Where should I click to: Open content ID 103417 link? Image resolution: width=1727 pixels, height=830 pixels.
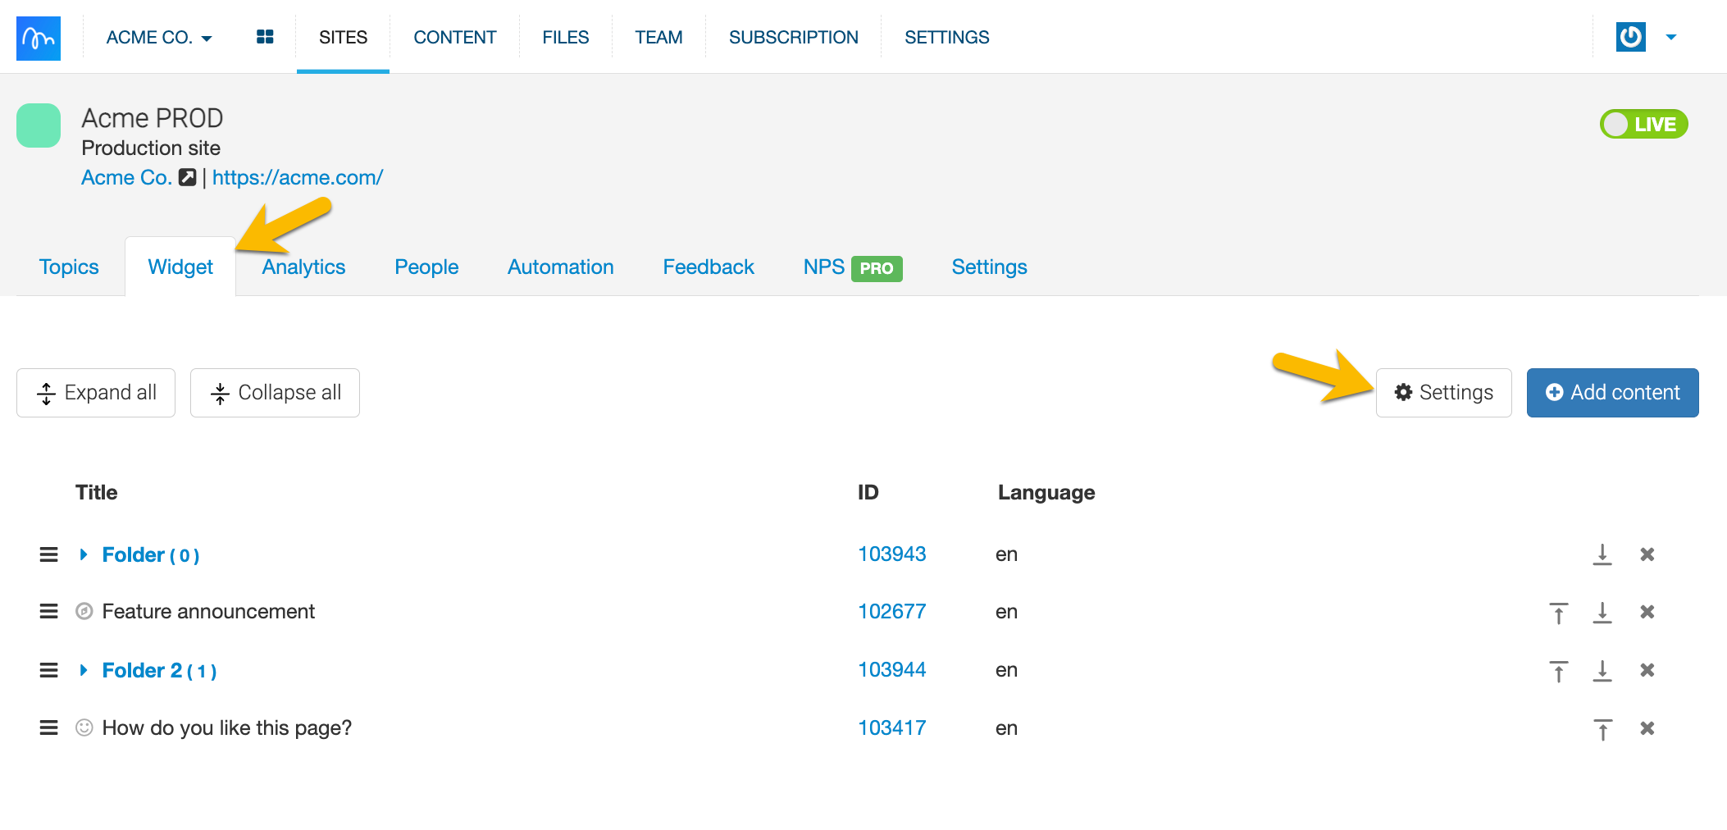coord(891,728)
